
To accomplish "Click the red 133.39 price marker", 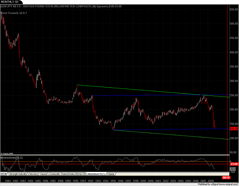I will point(234,129).
